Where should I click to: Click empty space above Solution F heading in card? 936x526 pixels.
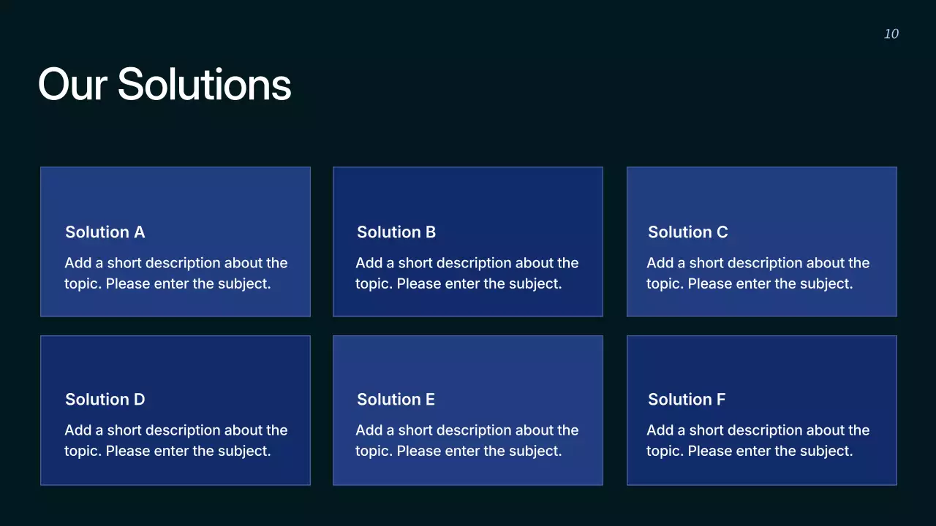point(761,362)
